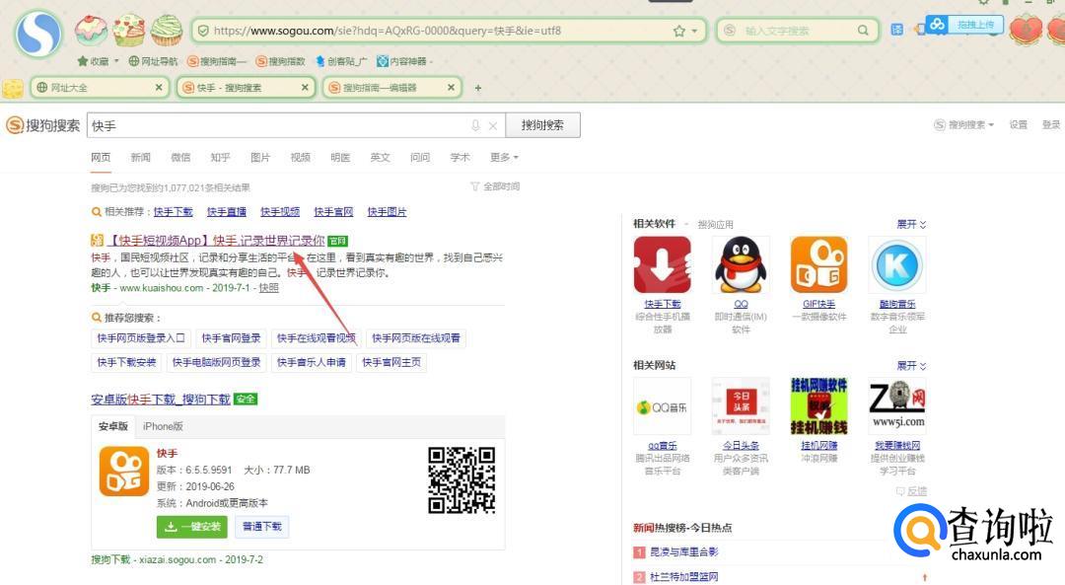Click the 搜狗搜索 search button
The height and width of the screenshot is (585, 1065).
[542, 125]
